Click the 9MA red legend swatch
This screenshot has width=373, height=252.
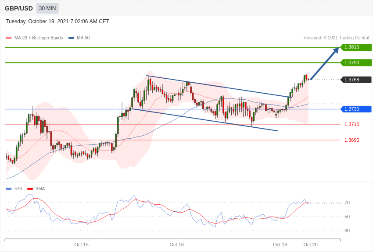click(x=30, y=189)
